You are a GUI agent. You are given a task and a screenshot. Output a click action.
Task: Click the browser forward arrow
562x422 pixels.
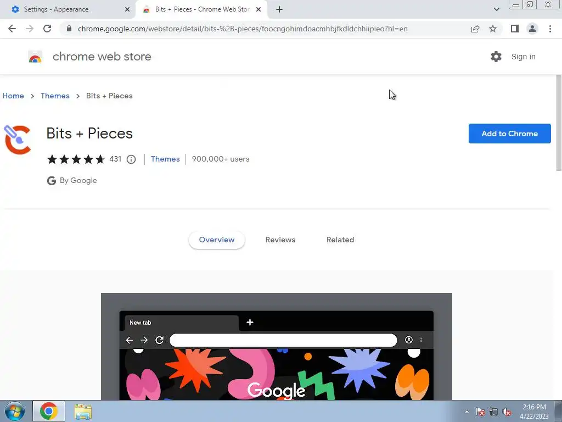pyautogui.click(x=30, y=29)
